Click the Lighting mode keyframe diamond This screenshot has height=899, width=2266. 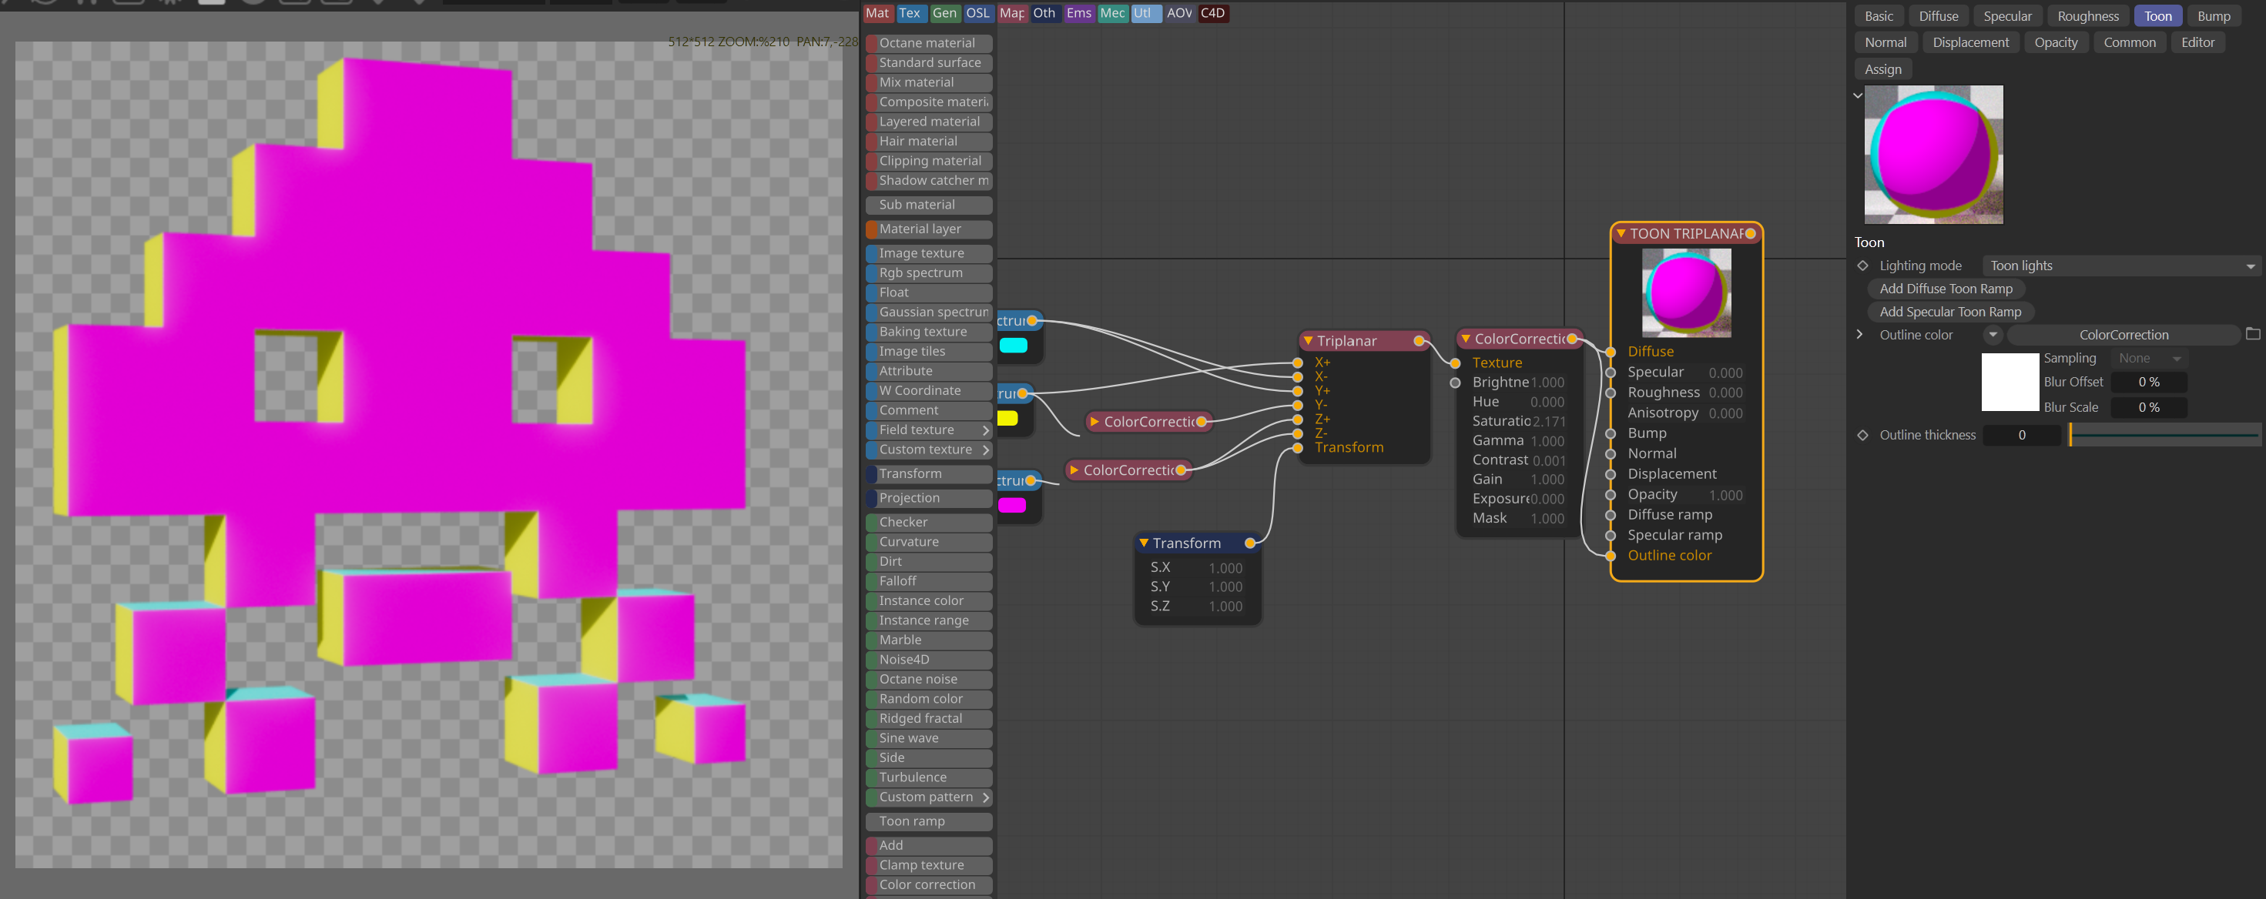[1862, 266]
